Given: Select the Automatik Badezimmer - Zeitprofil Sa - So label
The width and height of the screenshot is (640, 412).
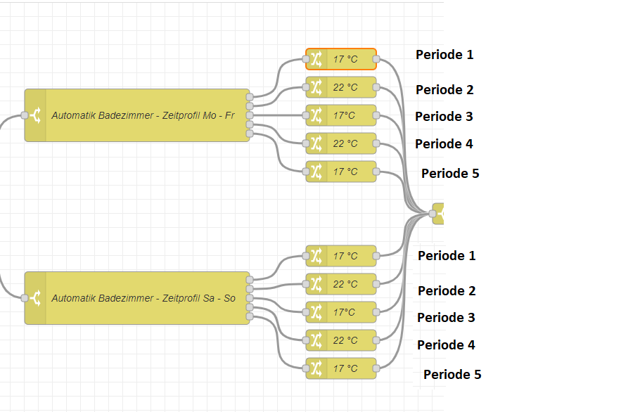Looking at the screenshot, I should coord(143,298).
